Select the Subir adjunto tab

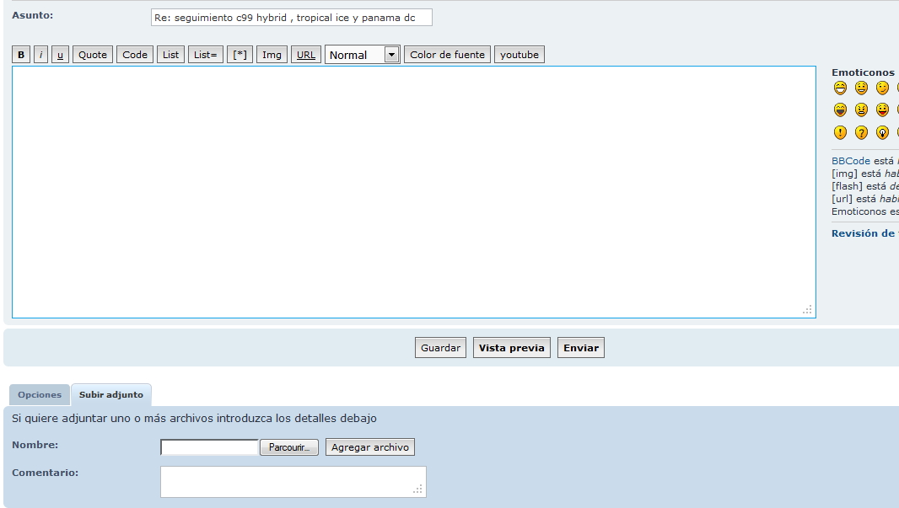pyautogui.click(x=111, y=394)
